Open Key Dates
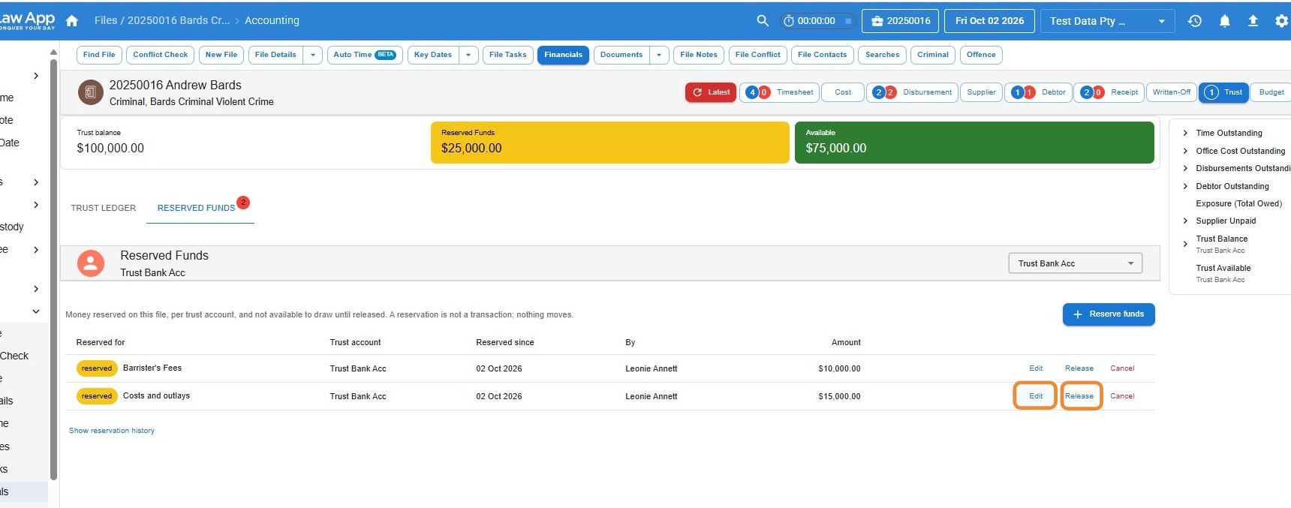 coord(433,55)
